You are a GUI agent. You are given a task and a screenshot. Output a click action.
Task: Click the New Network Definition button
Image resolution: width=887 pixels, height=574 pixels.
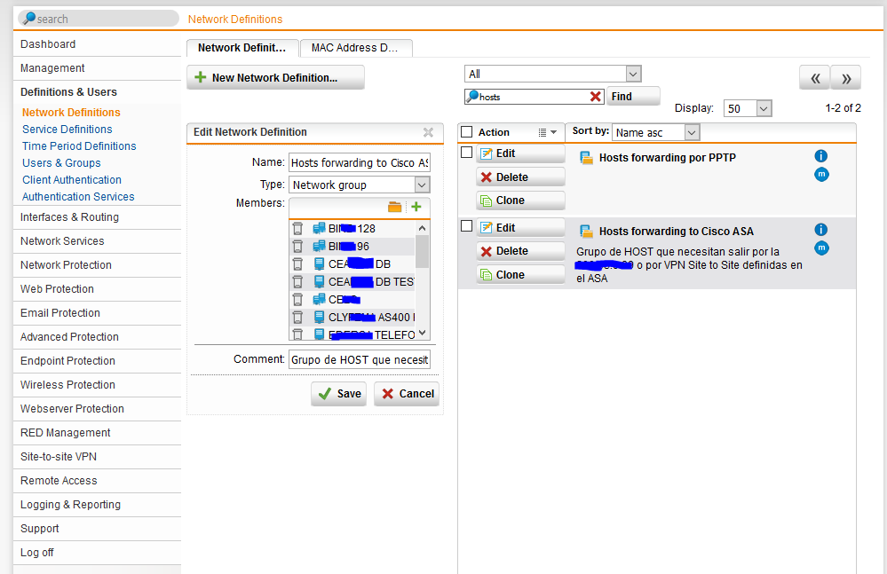[275, 78]
